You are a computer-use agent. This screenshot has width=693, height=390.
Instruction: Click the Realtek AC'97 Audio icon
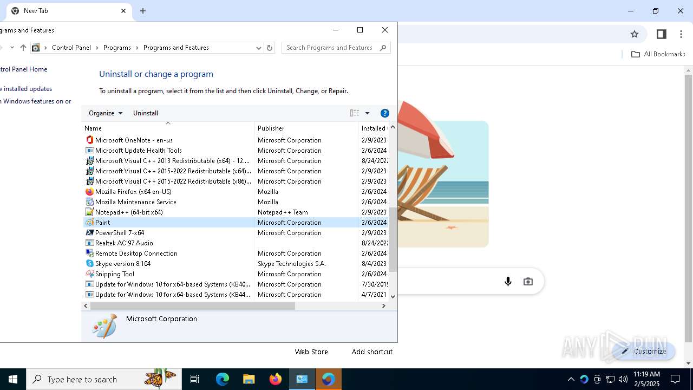click(90, 243)
